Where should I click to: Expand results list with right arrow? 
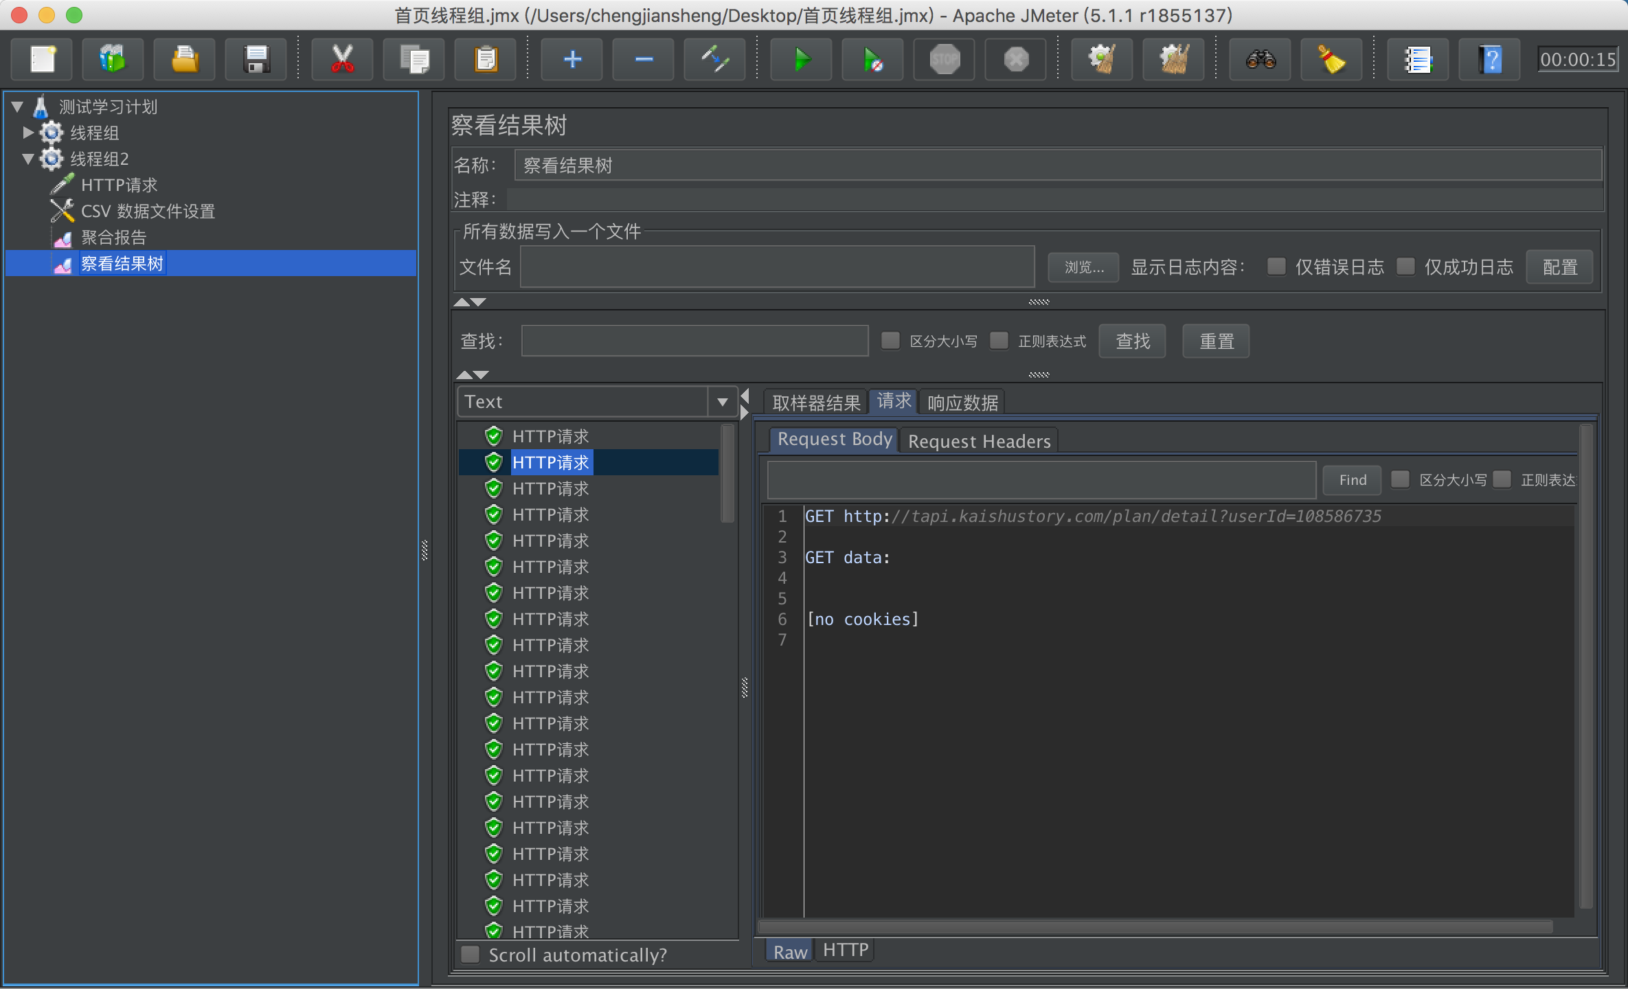click(744, 413)
